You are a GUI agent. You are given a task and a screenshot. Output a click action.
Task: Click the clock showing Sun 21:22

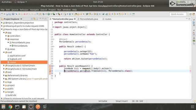click(98, 2)
